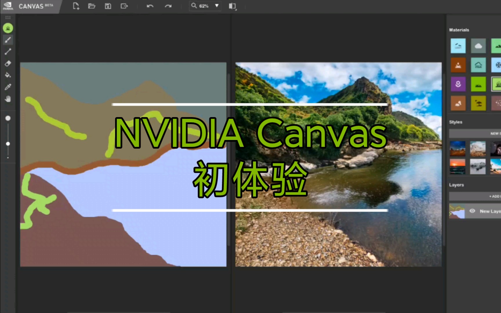Viewport: 501px width, 313px height.
Task: Create a new canvas file
Action: (76, 6)
